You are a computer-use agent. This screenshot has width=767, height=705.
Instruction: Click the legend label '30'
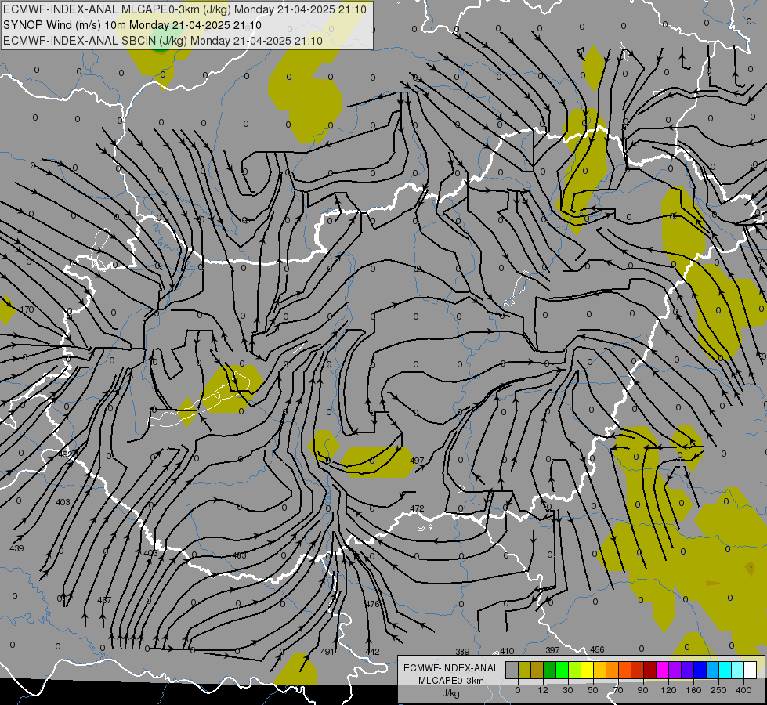coord(568,690)
